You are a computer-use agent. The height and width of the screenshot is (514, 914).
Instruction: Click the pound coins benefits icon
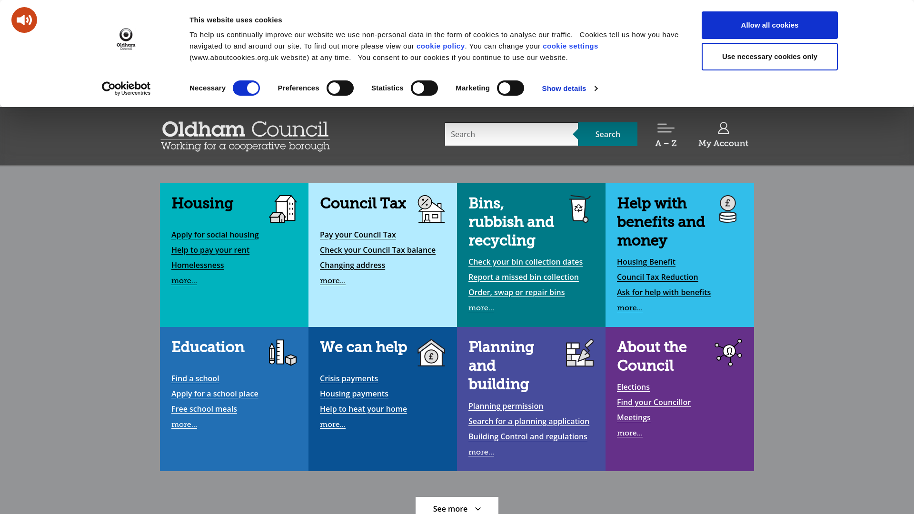[x=728, y=209]
